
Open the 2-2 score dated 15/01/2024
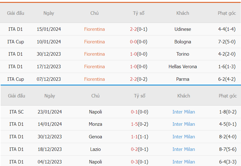pyautogui.click(x=133, y=29)
